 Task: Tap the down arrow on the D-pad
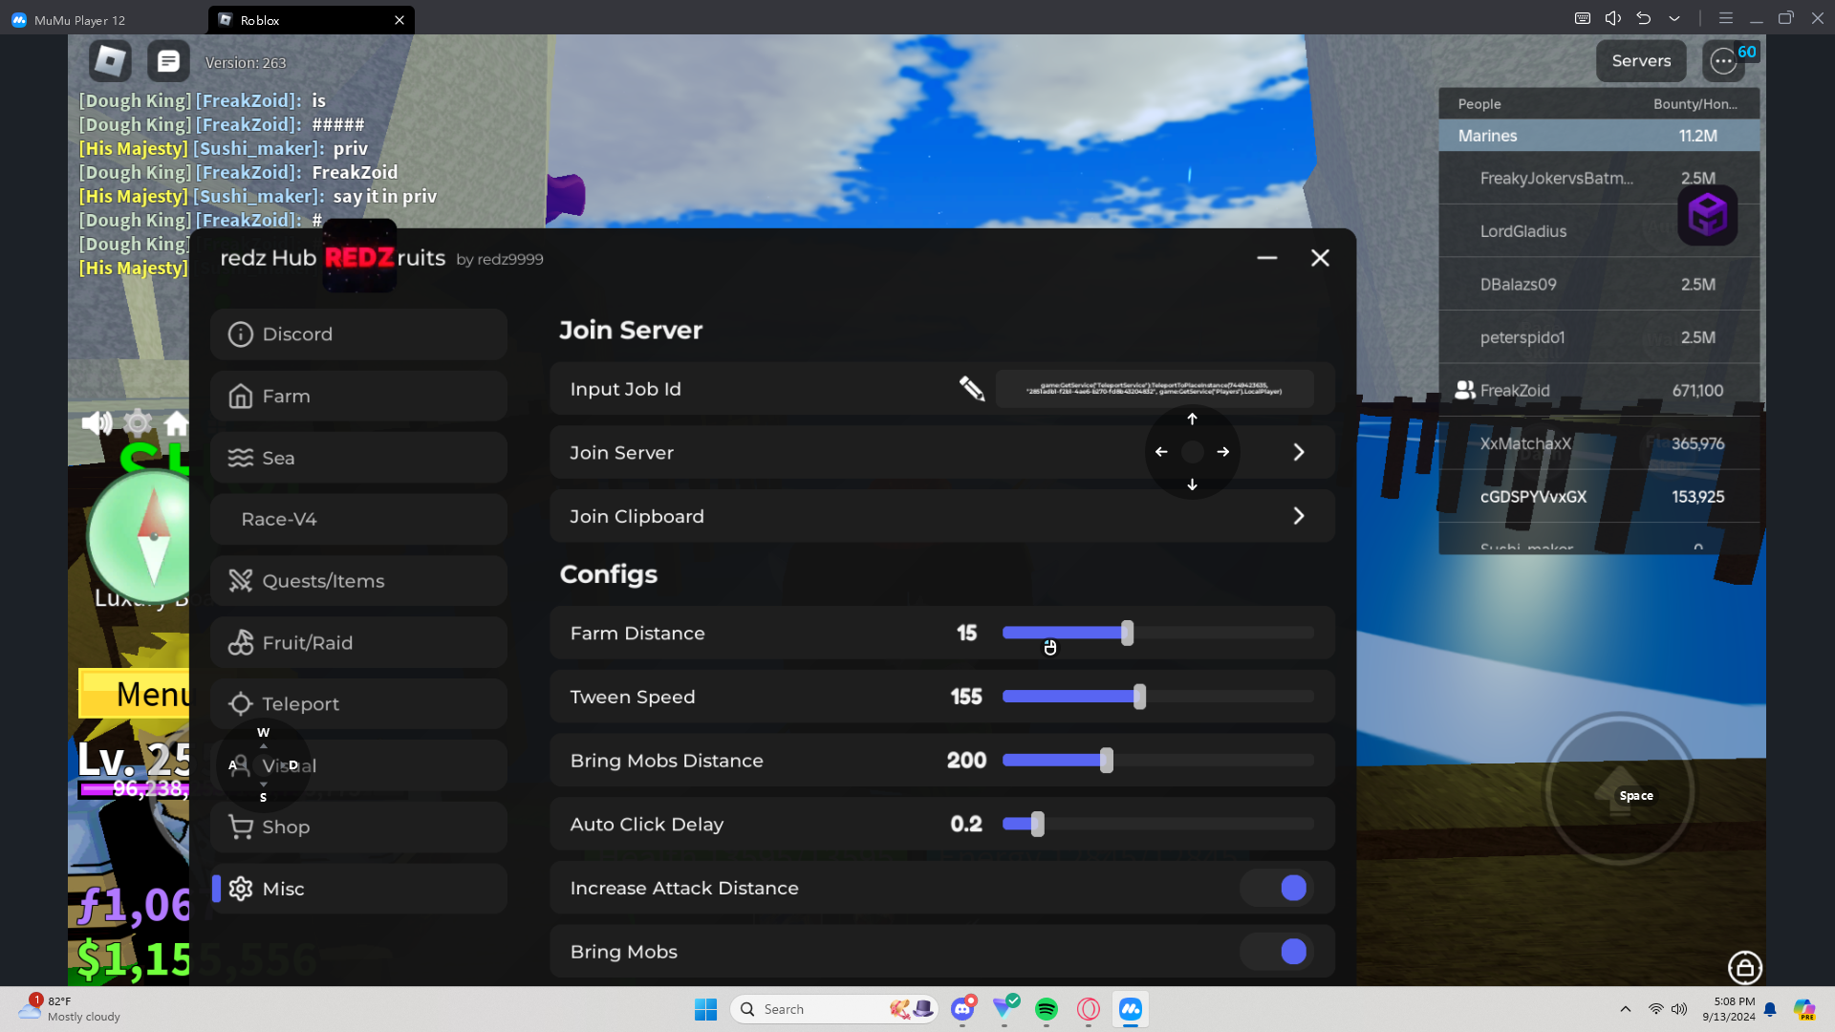click(1192, 484)
